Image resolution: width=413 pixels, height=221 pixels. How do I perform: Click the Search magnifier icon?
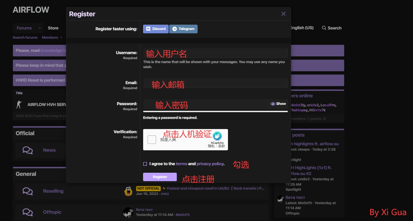[324, 28]
